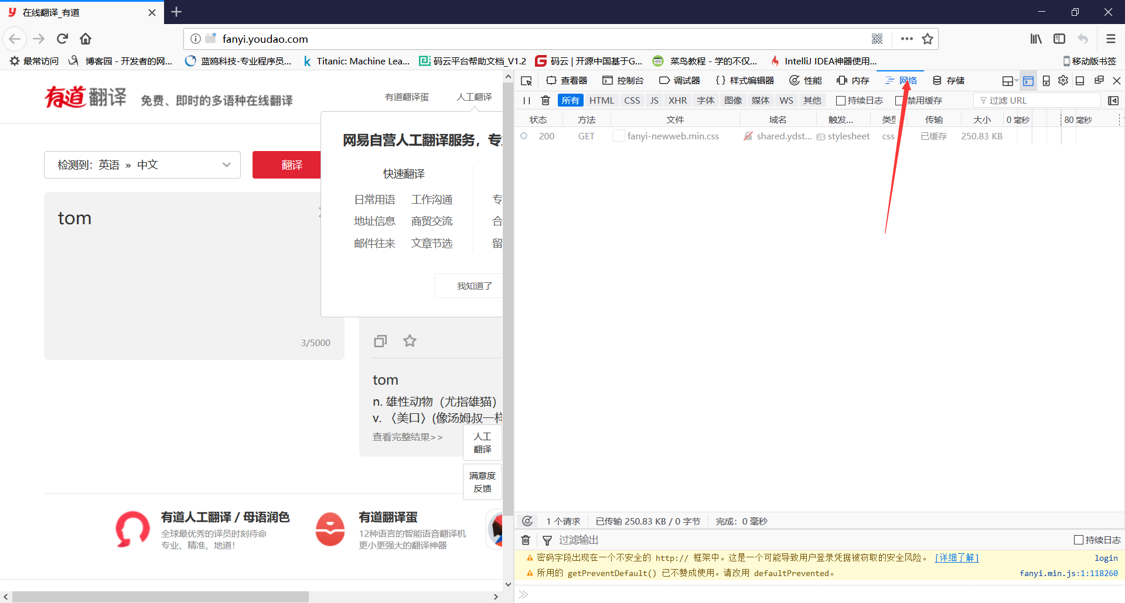
Task: Open a new browser tab
Action: [x=176, y=12]
